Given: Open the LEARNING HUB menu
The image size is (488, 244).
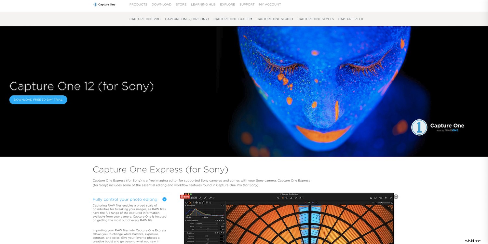Looking at the screenshot, I should pyautogui.click(x=203, y=4).
